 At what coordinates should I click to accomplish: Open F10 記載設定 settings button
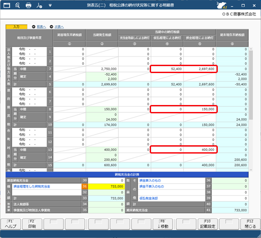[208, 224]
